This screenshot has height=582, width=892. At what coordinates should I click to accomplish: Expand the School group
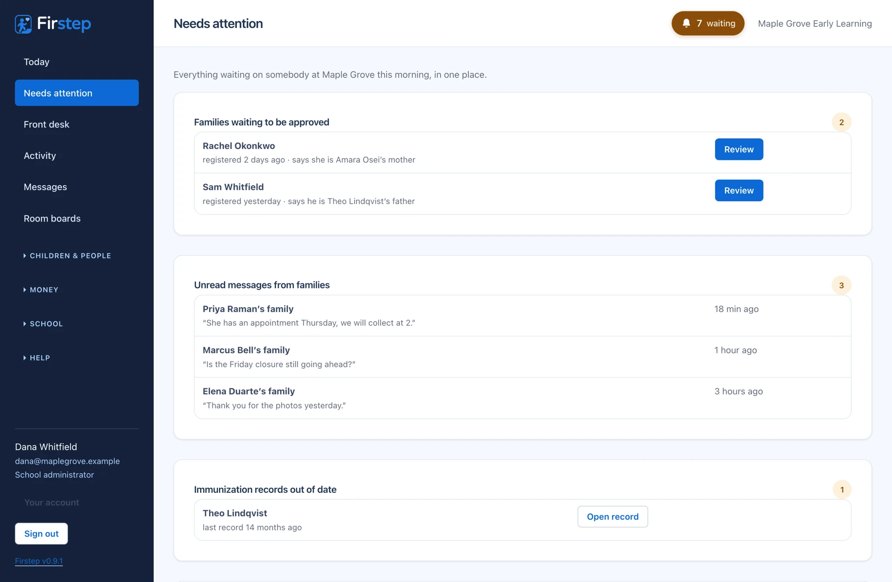tap(43, 323)
